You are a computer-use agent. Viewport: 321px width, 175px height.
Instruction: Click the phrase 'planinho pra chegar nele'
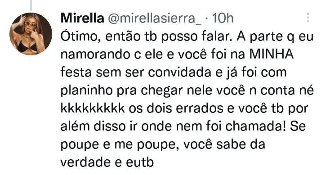click(x=136, y=91)
